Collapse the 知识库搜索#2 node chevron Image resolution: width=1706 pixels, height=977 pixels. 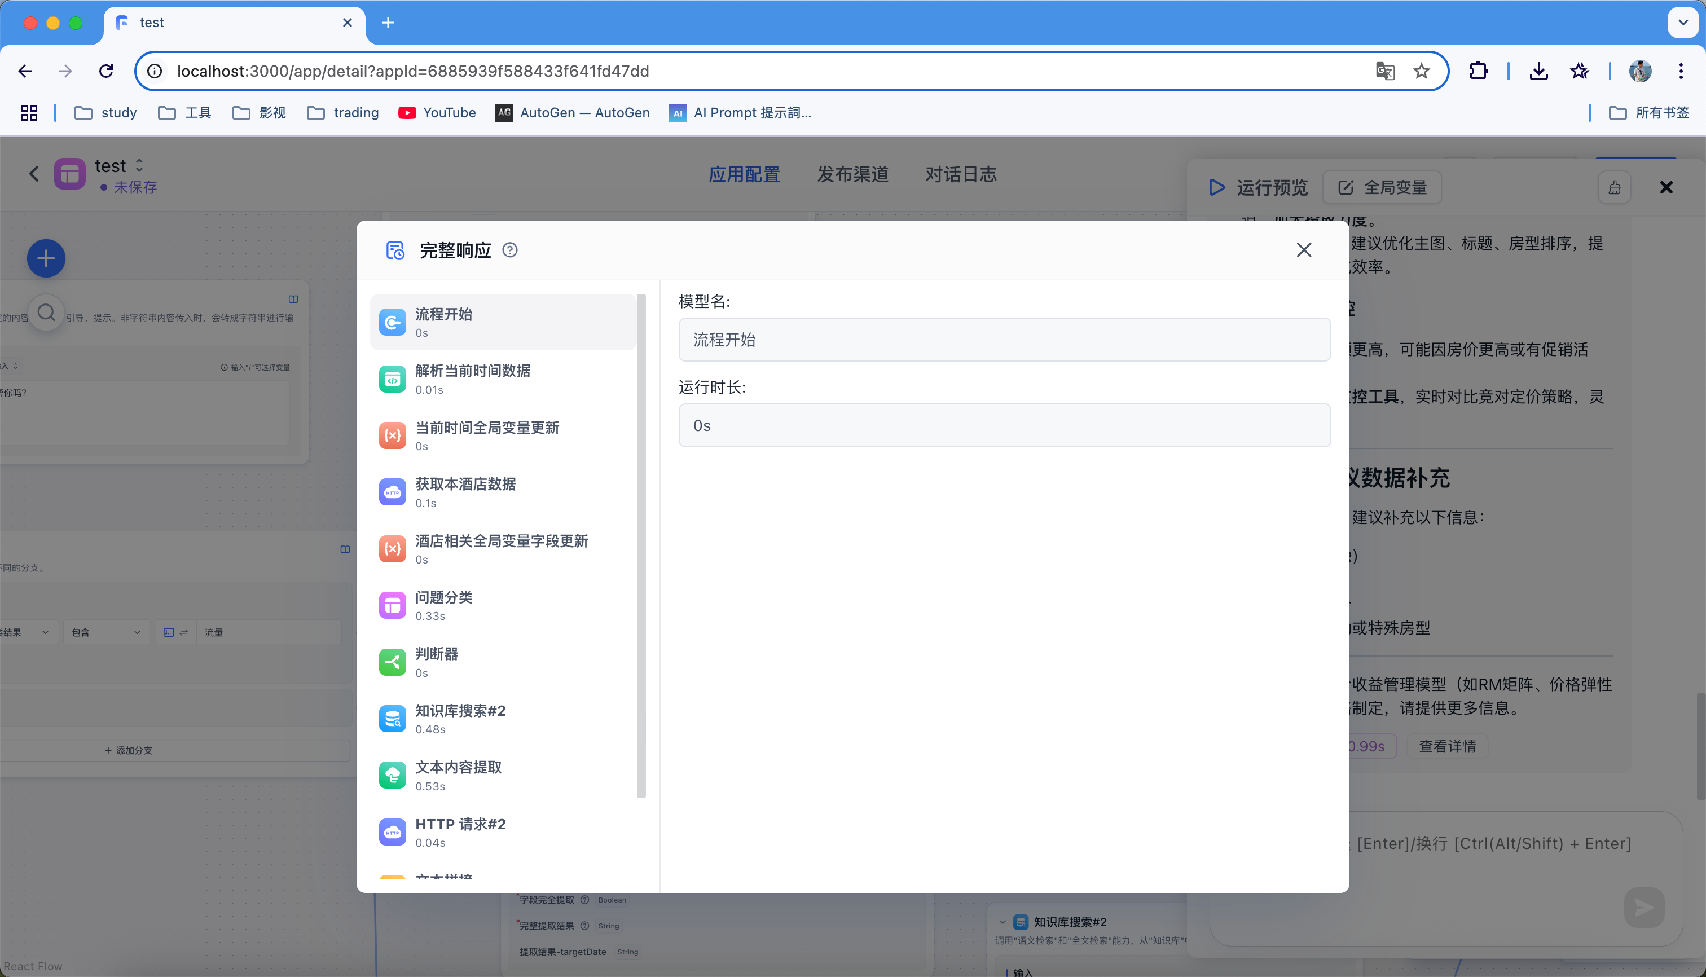point(1003,922)
